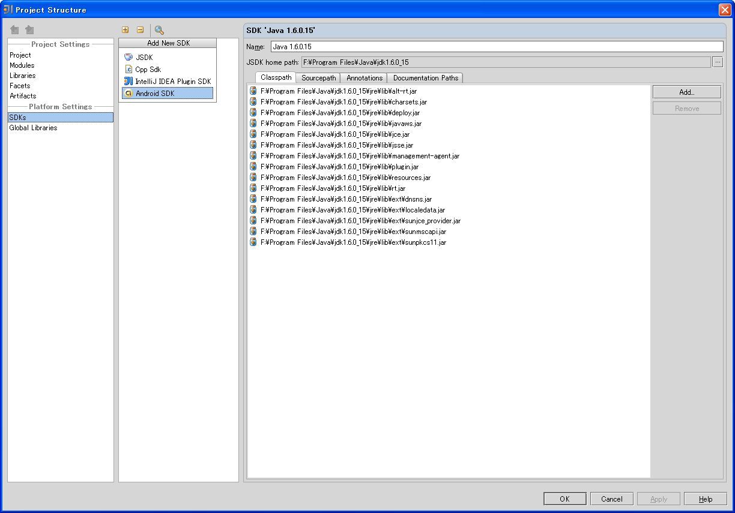The image size is (735, 513).
Task: Click jar icon beside localedata.jar
Action: (253, 210)
